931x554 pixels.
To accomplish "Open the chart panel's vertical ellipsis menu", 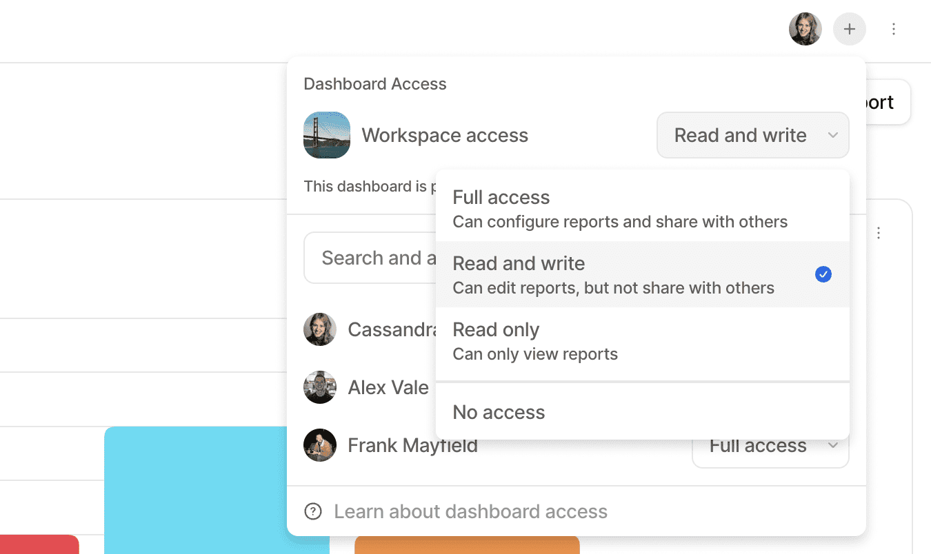I will 879,233.
